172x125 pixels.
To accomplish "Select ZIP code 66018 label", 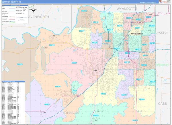I will pos(52,45).
